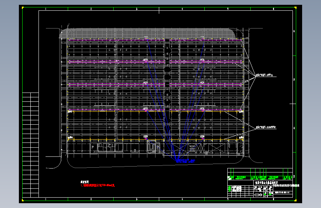Click the empty revision table in the left margin
This screenshot has width=321, height=208.
point(30,145)
